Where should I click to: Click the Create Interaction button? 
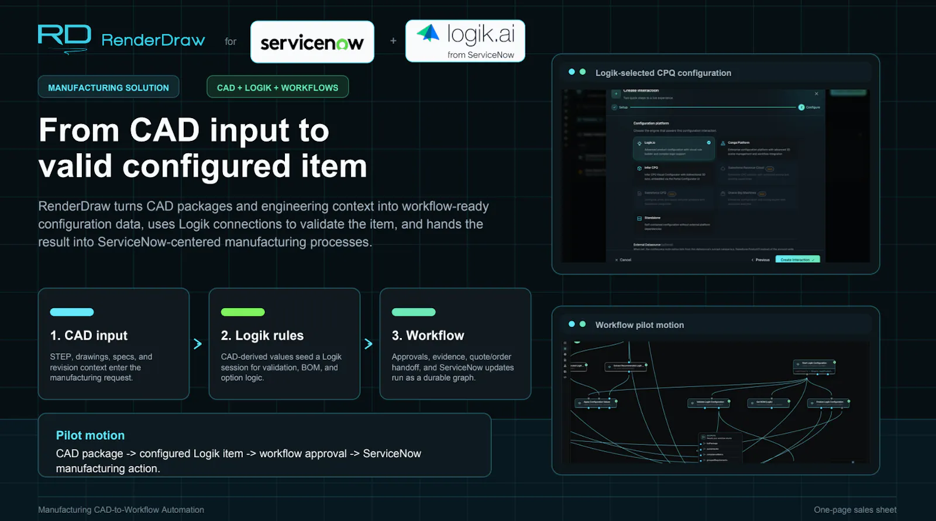tap(797, 260)
